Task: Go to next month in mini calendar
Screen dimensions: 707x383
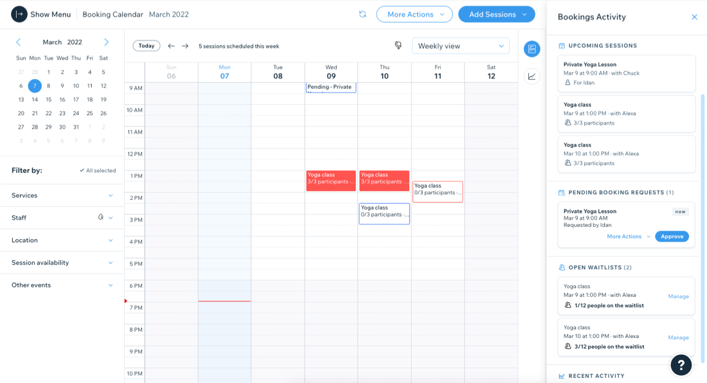Action: point(107,42)
